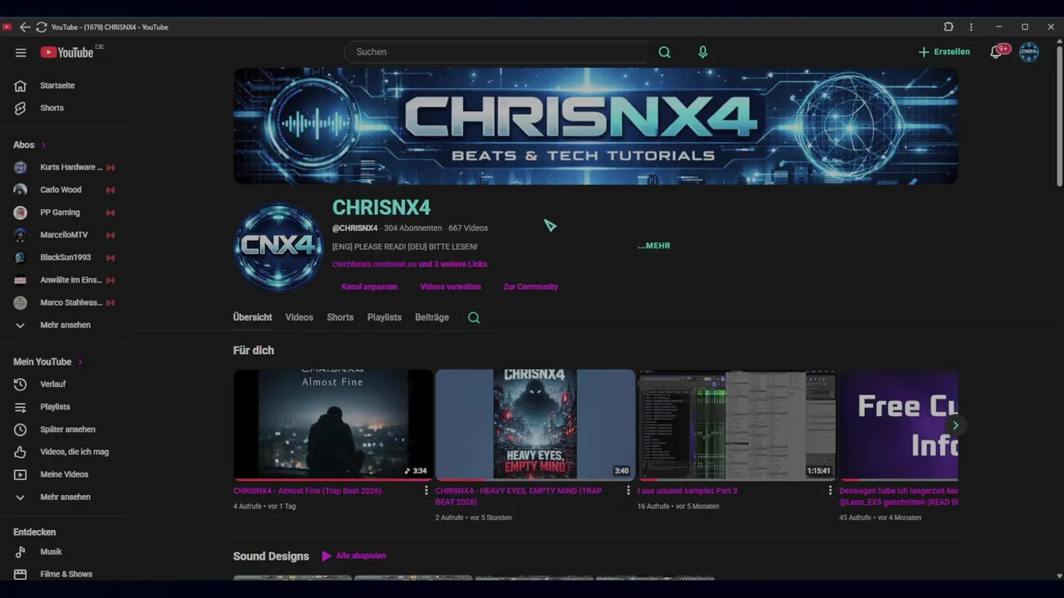Open Mein YouTube section chevron
1064x598 pixels.
tap(80, 362)
